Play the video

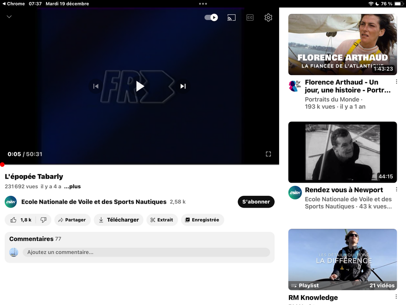[x=140, y=86]
